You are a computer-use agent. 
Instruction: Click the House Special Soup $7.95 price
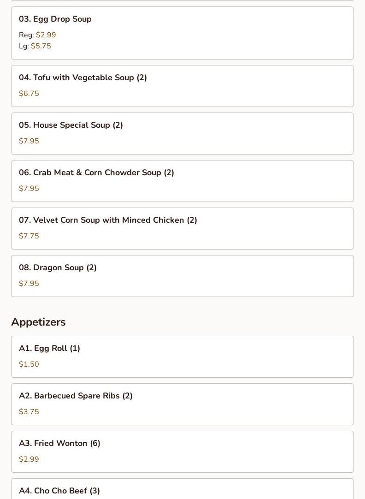(x=29, y=141)
